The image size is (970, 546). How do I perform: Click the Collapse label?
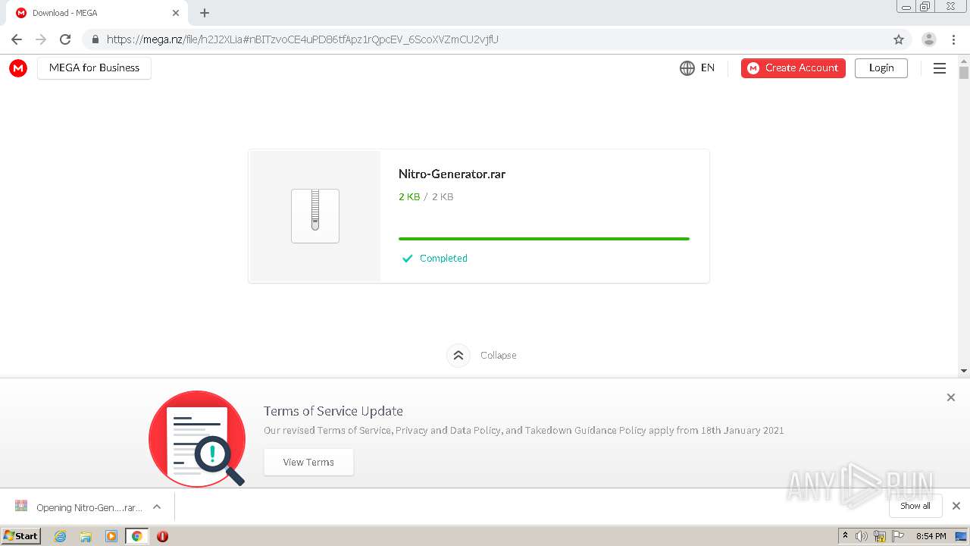(x=499, y=355)
